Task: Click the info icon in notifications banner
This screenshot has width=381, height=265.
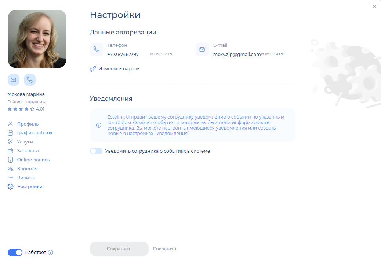Action: coord(98,125)
